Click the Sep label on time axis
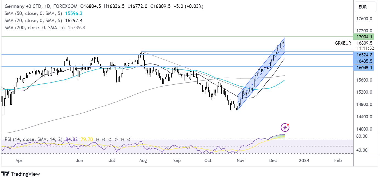The height and width of the screenshot is (181, 382). 177,161
